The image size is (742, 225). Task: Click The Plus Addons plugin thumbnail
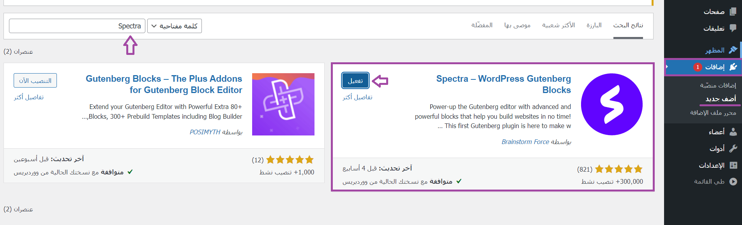coord(283,104)
